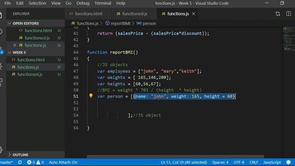
Task: Close functions.js in Open Editors list
Action: tap(15, 45)
